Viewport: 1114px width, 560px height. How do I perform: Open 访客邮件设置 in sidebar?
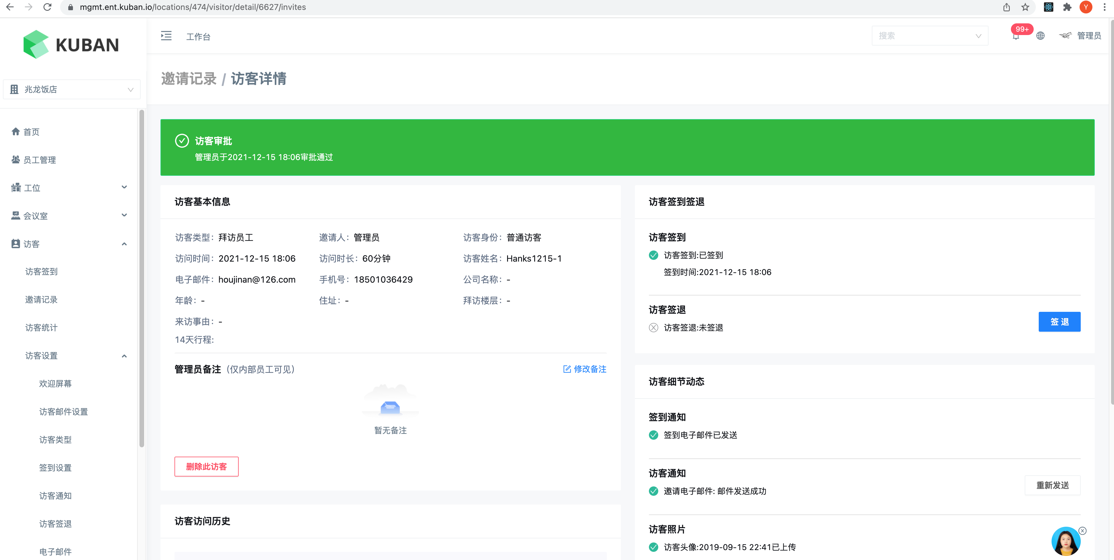(64, 412)
